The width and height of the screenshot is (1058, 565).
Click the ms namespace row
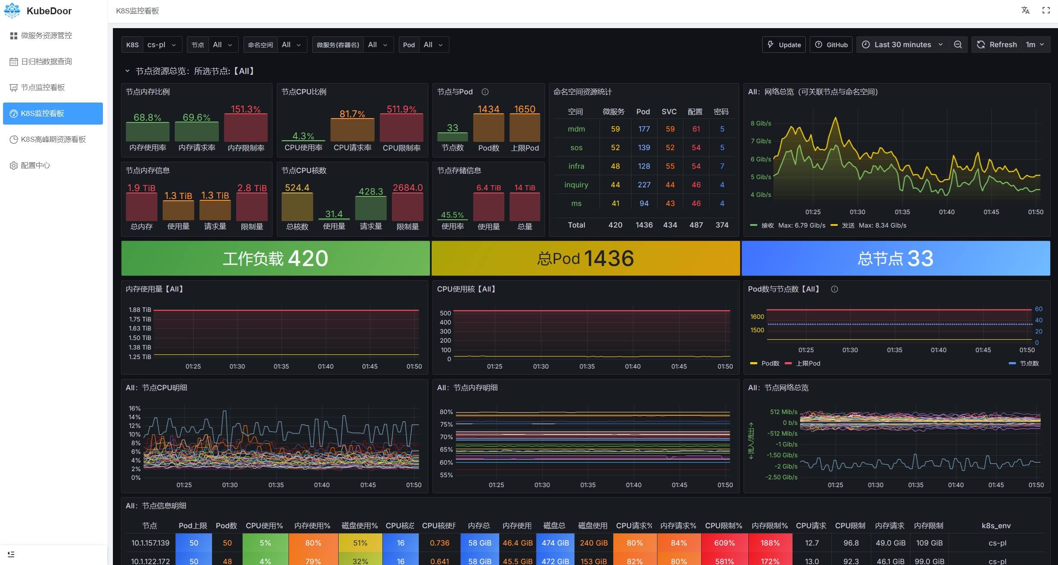[x=644, y=203]
